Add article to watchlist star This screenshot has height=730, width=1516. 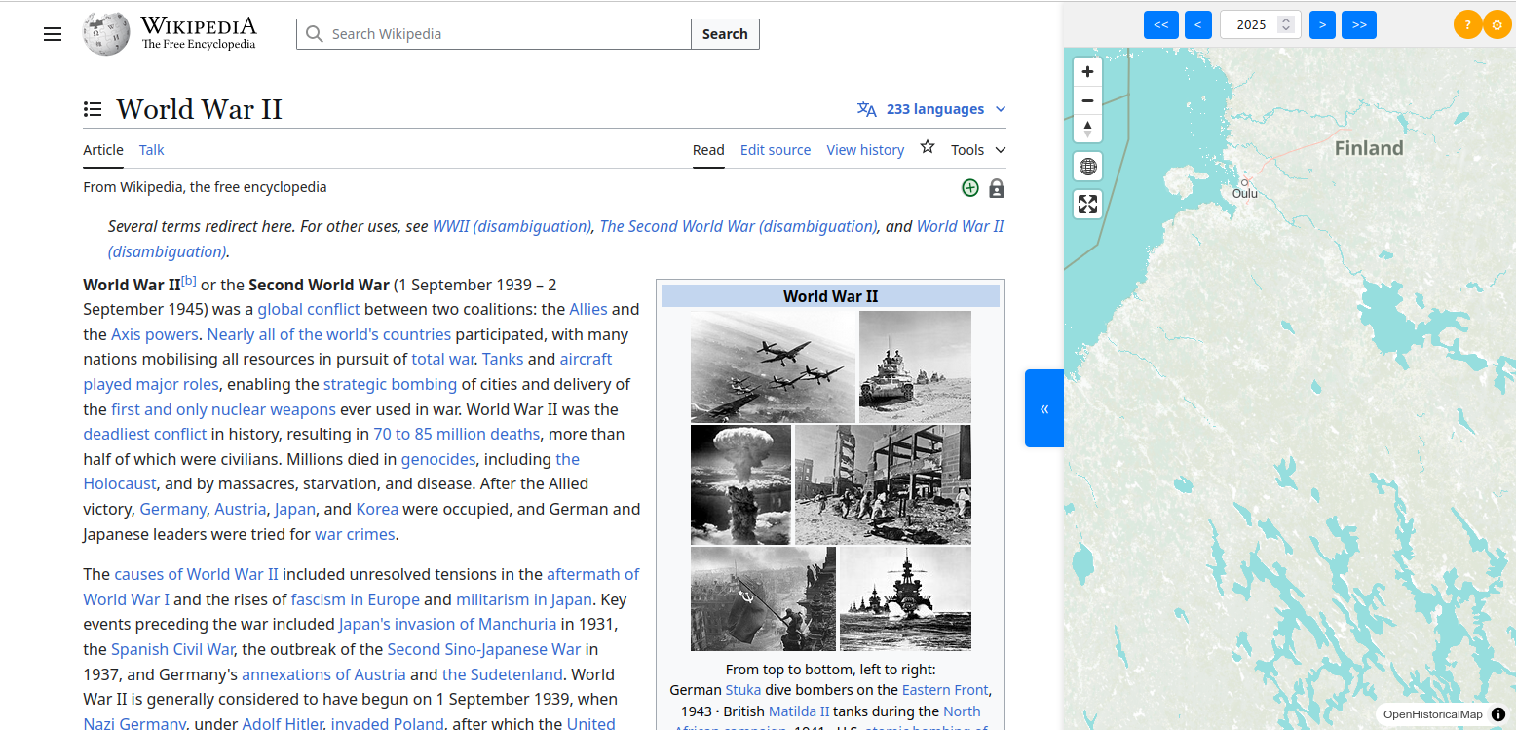point(928,147)
